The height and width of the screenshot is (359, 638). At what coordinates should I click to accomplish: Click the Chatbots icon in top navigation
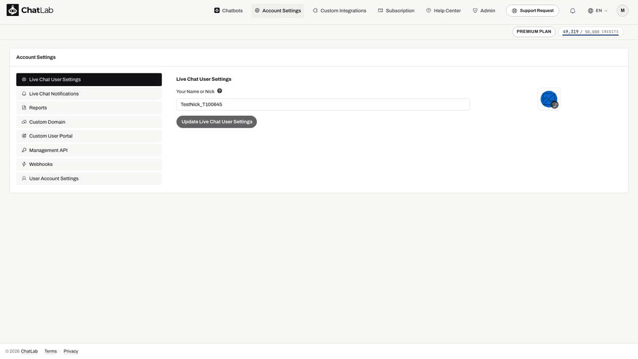click(x=217, y=10)
